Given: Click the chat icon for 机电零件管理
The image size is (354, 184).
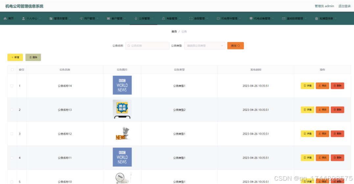Looking at the screenshot, I should pyautogui.click(x=218, y=18).
